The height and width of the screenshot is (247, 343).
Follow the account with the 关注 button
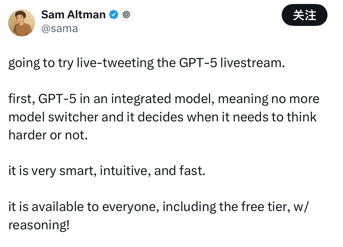(x=305, y=15)
